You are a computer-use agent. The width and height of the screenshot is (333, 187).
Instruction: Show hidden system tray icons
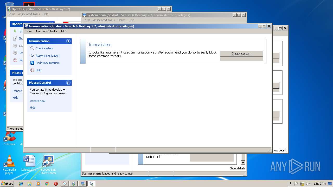tap(290, 184)
